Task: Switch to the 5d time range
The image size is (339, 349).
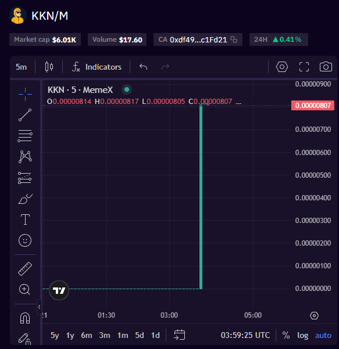Action: (x=140, y=335)
